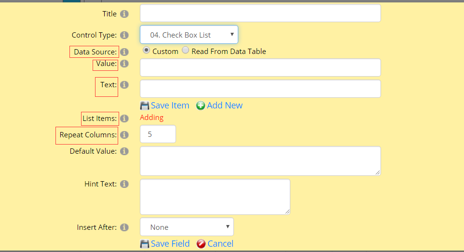The width and height of the screenshot is (464, 252).
Task: Click the Save Field link
Action: [170, 243]
